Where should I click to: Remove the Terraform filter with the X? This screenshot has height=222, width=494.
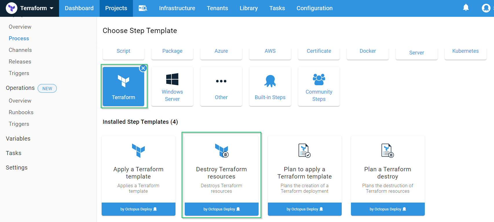pos(143,68)
